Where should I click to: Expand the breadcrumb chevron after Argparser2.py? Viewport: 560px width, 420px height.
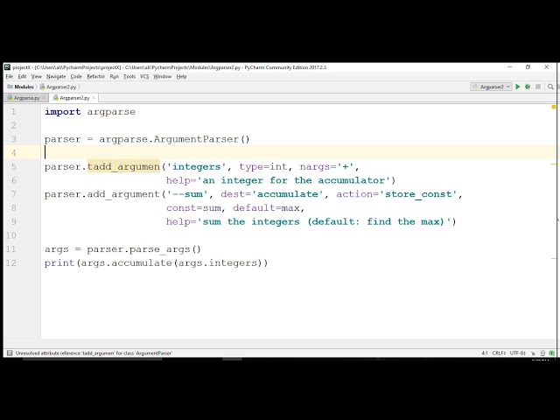79,87
